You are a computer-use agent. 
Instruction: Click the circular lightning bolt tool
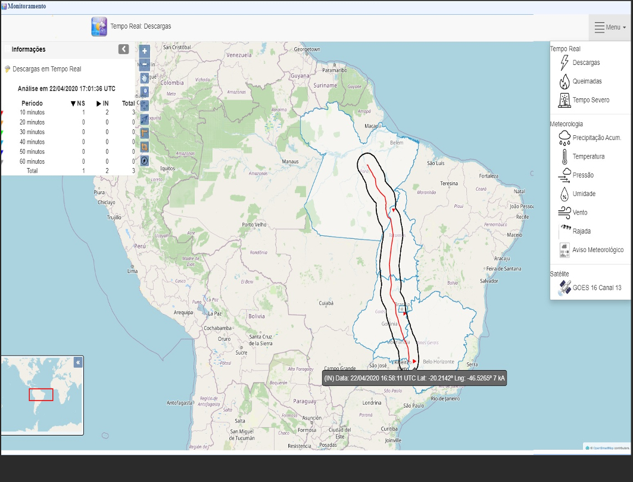(145, 160)
